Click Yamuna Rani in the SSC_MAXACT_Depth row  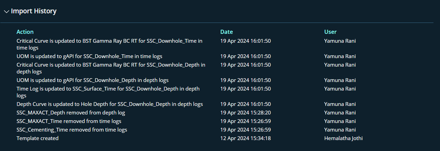340,113
